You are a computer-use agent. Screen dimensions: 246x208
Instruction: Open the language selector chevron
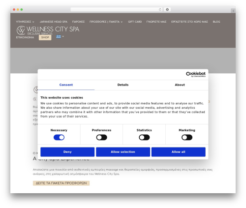coord(63,36)
